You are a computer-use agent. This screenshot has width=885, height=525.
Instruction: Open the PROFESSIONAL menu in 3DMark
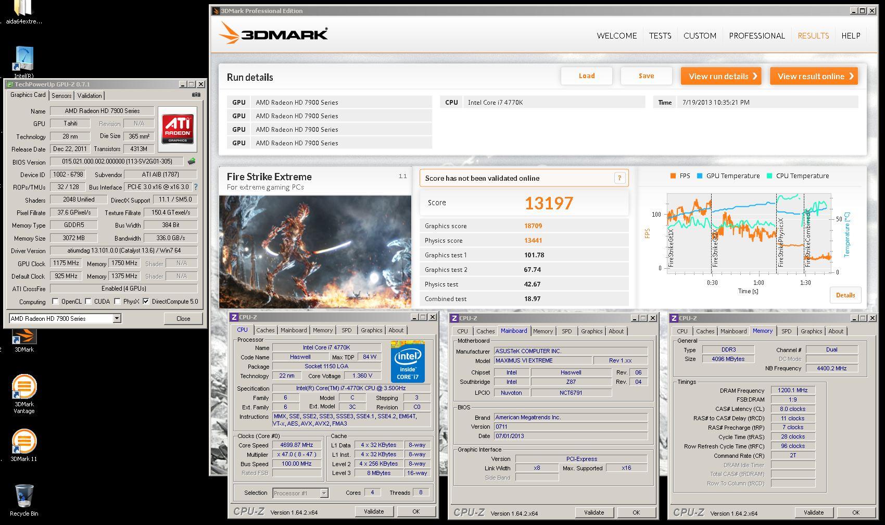point(757,35)
